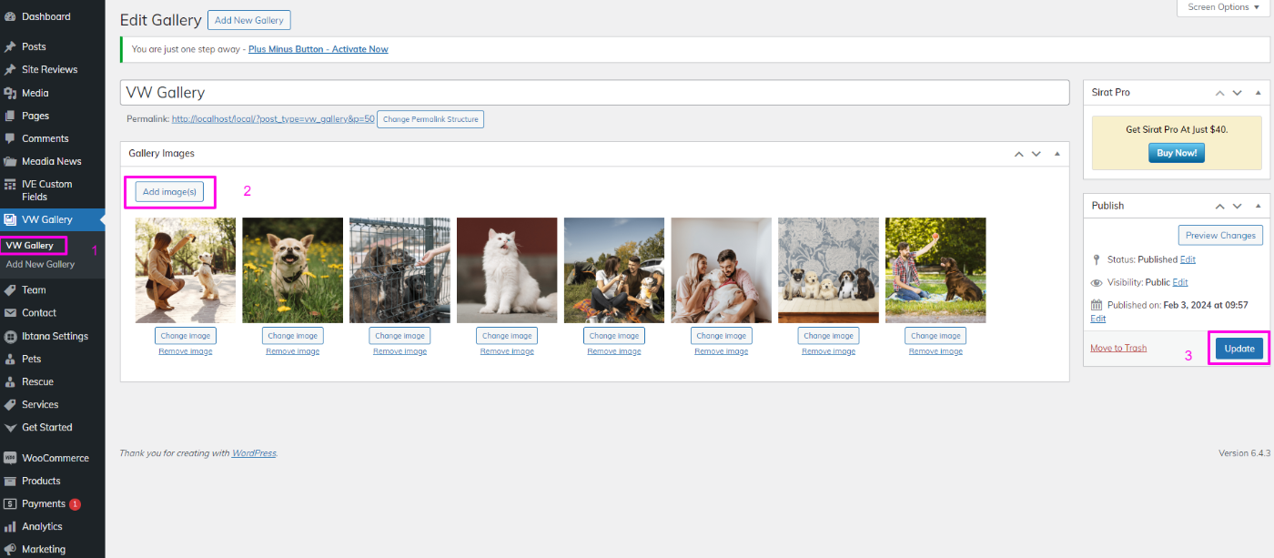Click the Posts pin icon
This screenshot has width=1274, height=558.
(10, 46)
